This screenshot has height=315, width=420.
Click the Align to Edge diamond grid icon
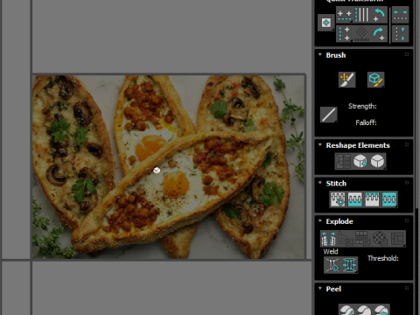click(x=361, y=34)
